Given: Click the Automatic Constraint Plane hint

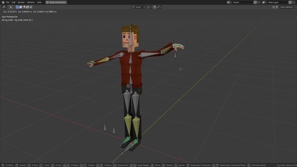Looking at the screenshot, I should click(232, 165).
